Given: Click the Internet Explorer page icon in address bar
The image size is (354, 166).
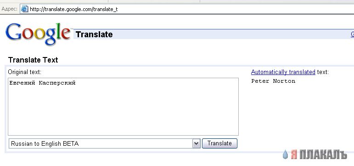Looking at the screenshot, I should (25, 9).
